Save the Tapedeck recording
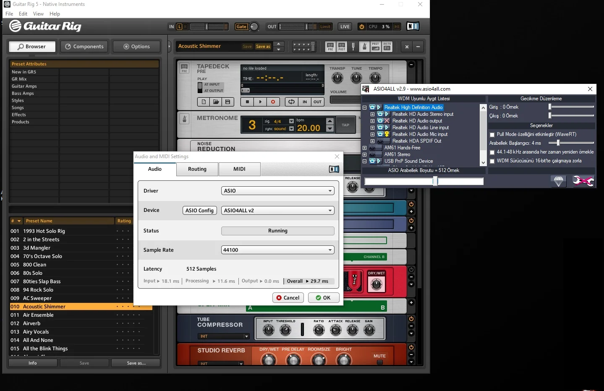Screen dimensions: 604x391 click(x=227, y=102)
